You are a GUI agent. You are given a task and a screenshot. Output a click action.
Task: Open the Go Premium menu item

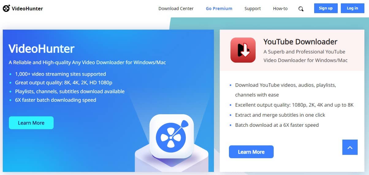coord(219,9)
